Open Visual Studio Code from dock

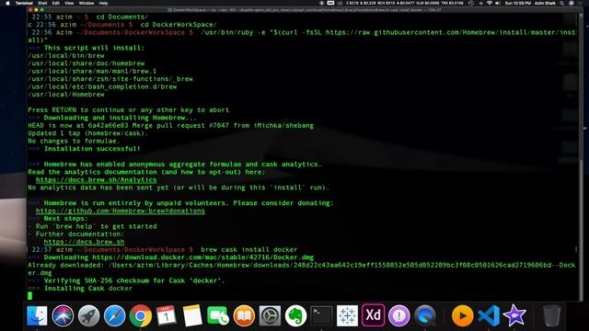pyautogui.click(x=489, y=315)
